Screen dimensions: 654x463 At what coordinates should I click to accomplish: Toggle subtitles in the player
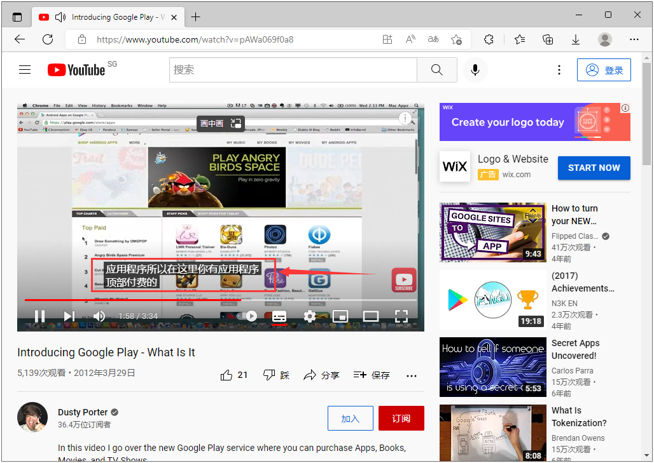click(x=279, y=316)
